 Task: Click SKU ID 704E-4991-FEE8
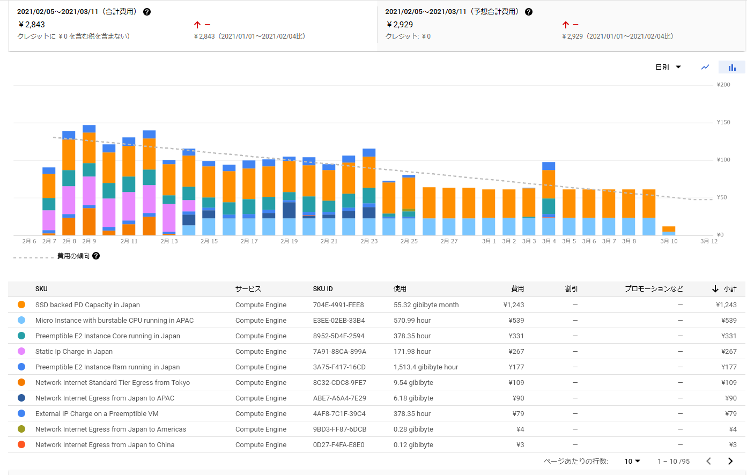pyautogui.click(x=338, y=305)
